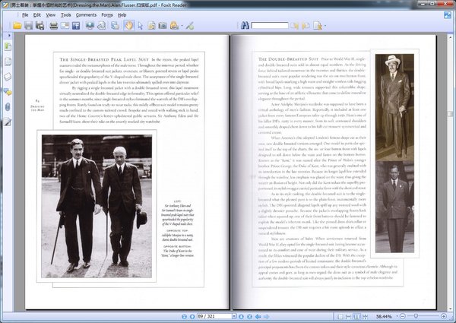The image size is (456, 323).
Task: Activate the Select arrow cursor tool
Action: click(141, 26)
